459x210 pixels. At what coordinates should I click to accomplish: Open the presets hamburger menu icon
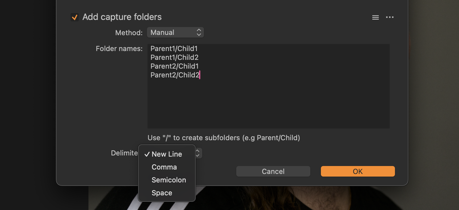tap(375, 17)
